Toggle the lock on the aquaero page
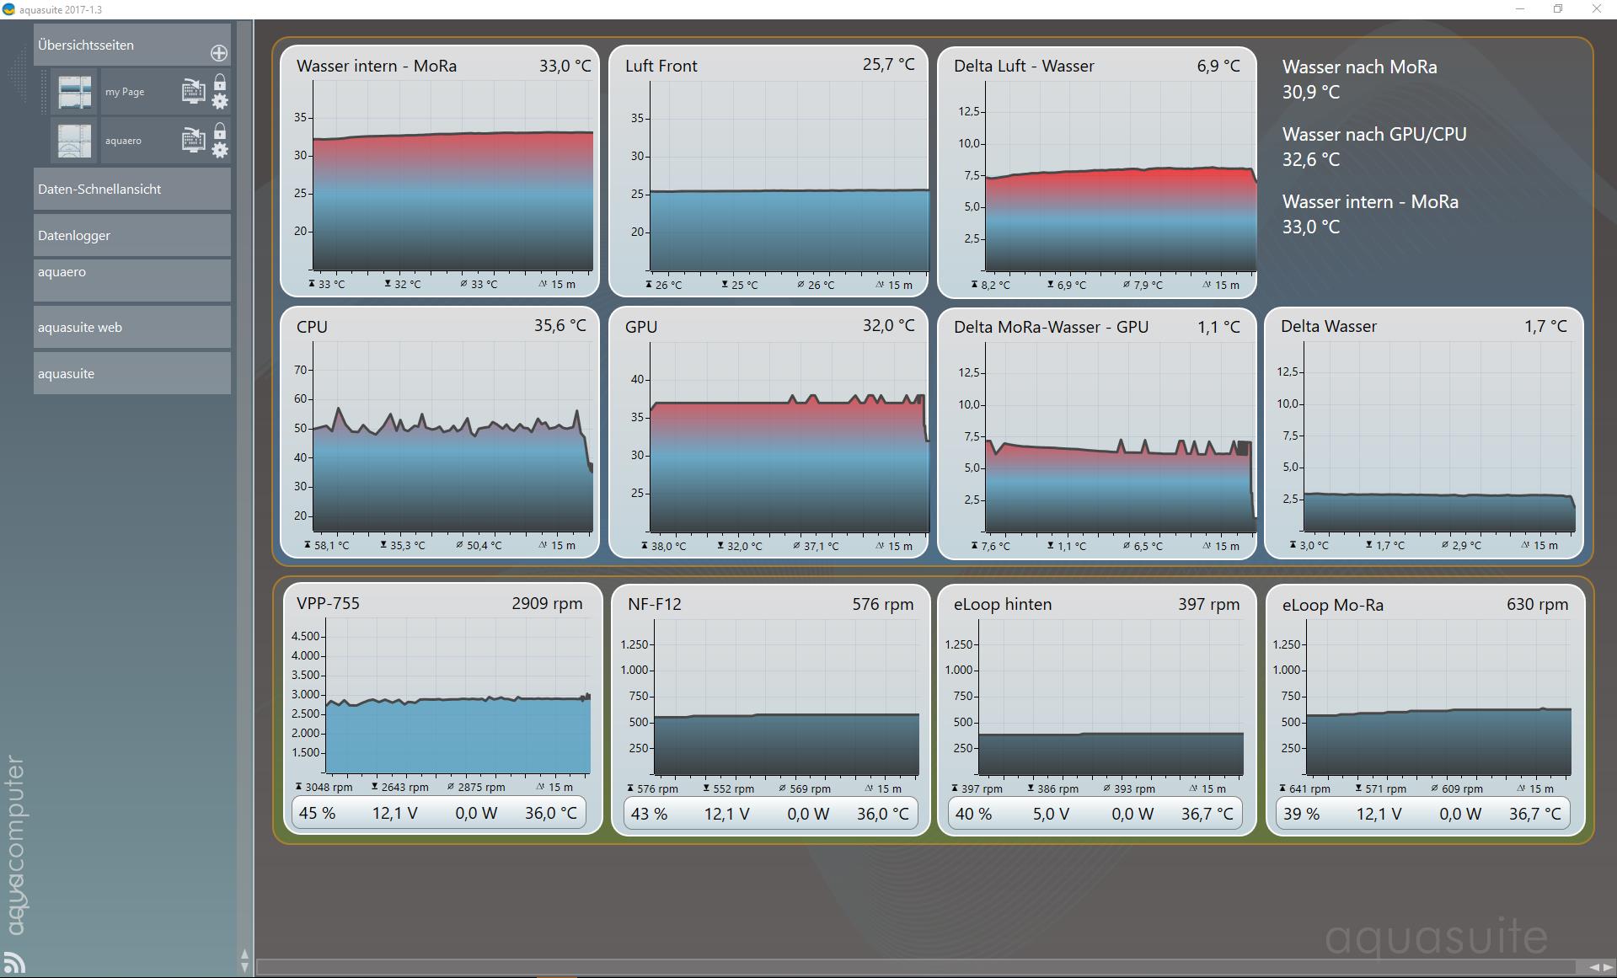 220,131
